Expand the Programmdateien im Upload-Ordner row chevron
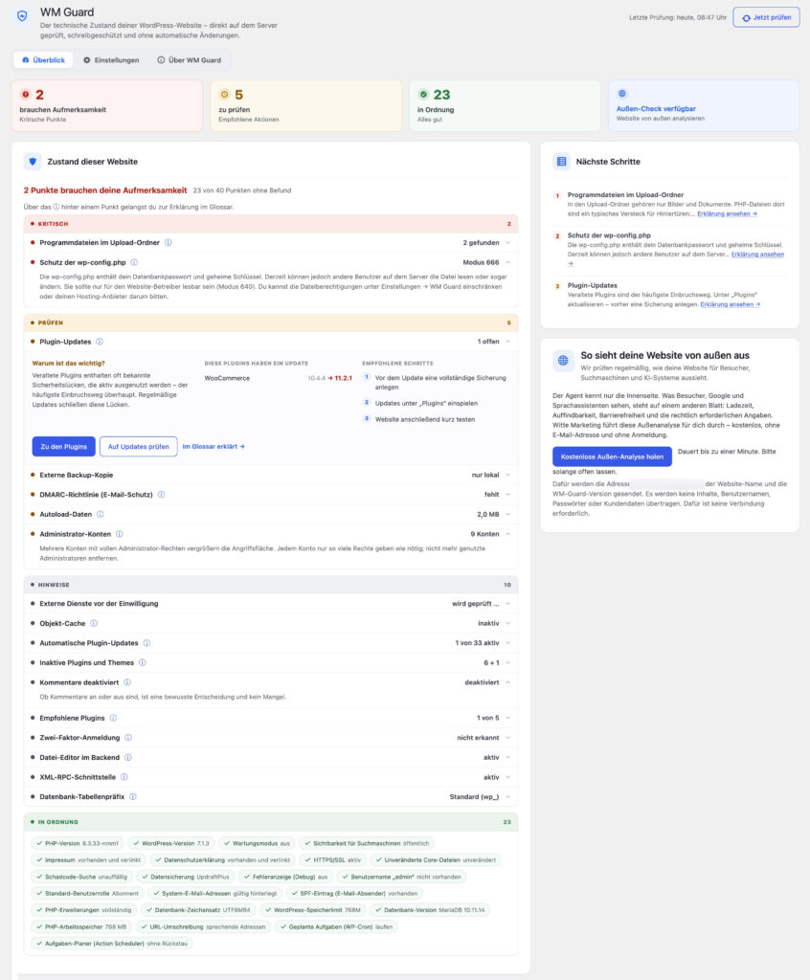 click(507, 242)
